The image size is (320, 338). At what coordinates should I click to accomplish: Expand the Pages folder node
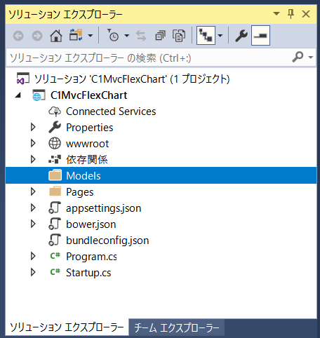tap(33, 191)
